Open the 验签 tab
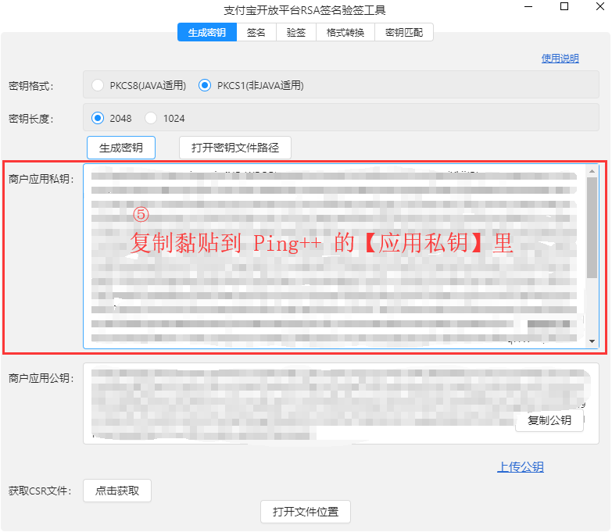The height and width of the screenshot is (532, 612). click(x=296, y=32)
